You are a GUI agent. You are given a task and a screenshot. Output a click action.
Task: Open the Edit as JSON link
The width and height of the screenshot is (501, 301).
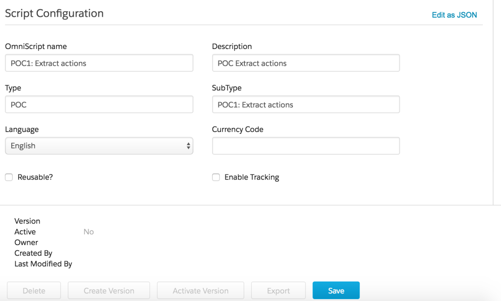point(454,15)
